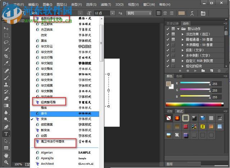Select the Pen tool
This screenshot has width=230, height=168.
[x=6, y=127]
